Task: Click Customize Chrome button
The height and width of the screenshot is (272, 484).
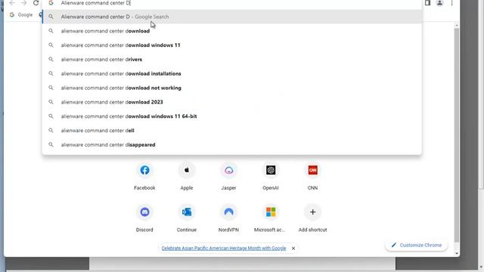Action: pyautogui.click(x=417, y=245)
